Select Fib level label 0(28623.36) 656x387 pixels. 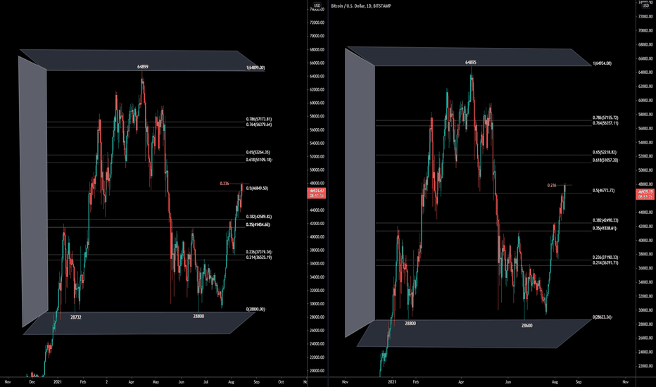tap(602, 317)
